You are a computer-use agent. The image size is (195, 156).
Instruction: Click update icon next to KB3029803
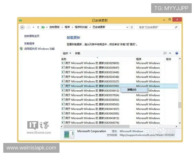(x=63, y=63)
